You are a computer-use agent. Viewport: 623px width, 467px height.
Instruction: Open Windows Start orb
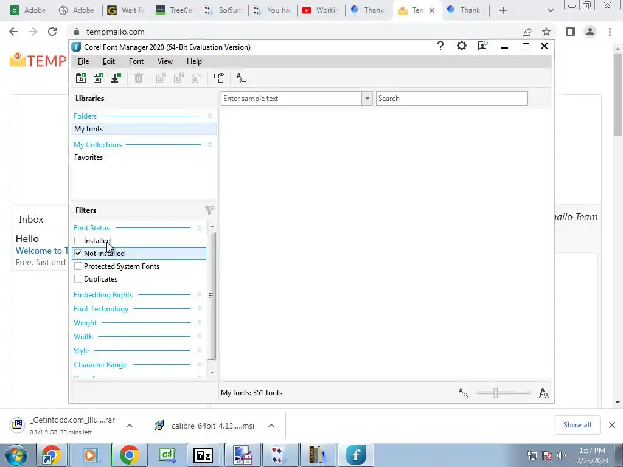coord(16,455)
